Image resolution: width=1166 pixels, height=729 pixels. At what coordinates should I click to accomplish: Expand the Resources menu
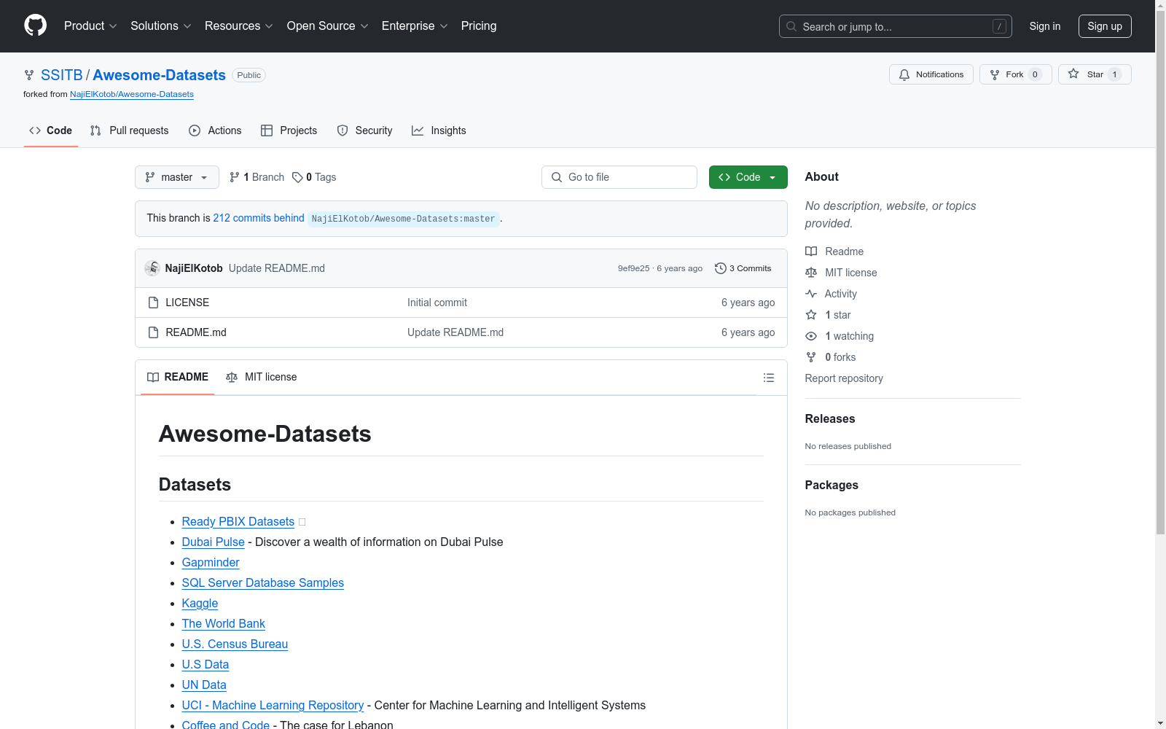239,26
